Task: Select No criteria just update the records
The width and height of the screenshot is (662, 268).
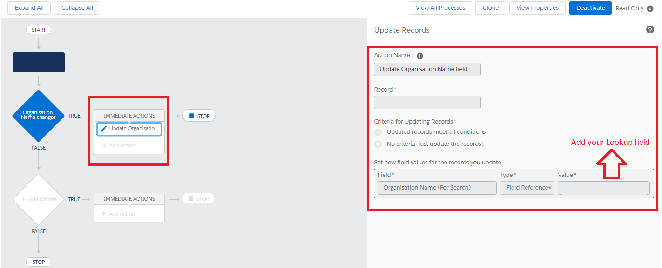Action: [x=378, y=144]
